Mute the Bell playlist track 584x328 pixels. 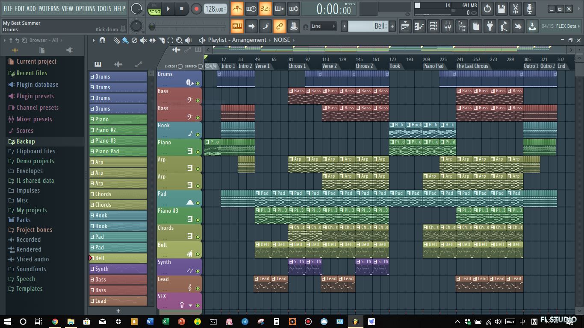point(198,254)
